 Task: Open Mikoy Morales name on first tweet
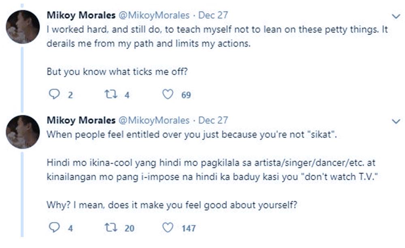[x=80, y=15]
